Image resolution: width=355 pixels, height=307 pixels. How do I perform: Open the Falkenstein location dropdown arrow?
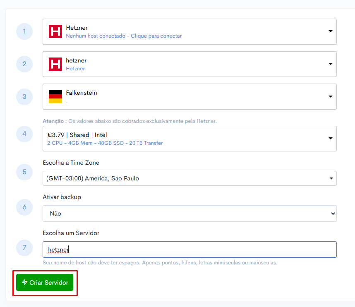[330, 96]
